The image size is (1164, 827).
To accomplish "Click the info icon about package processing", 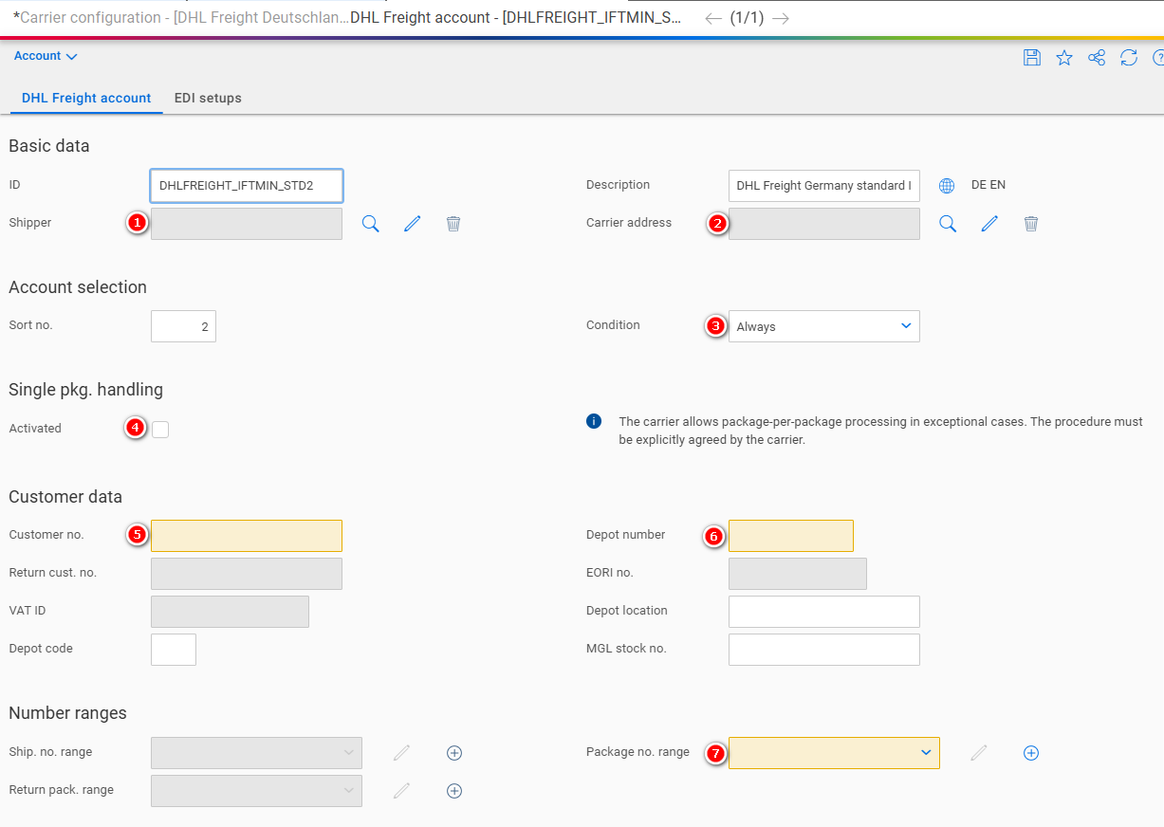I will (594, 421).
